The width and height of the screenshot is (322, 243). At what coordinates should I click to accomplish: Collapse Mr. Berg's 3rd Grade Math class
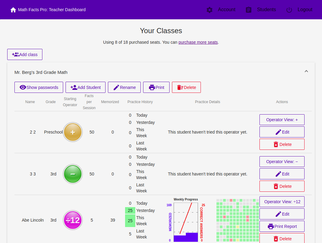tap(306, 71)
